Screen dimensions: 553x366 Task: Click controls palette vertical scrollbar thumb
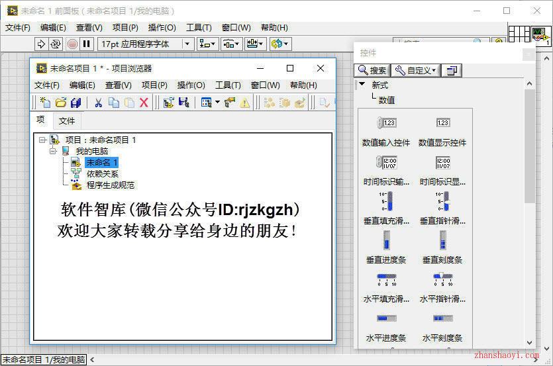pyautogui.click(x=529, y=146)
